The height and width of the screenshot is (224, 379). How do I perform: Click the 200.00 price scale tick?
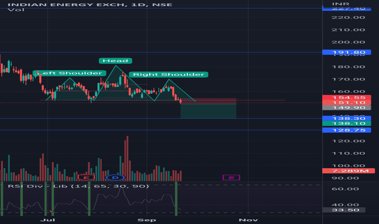[349, 42]
